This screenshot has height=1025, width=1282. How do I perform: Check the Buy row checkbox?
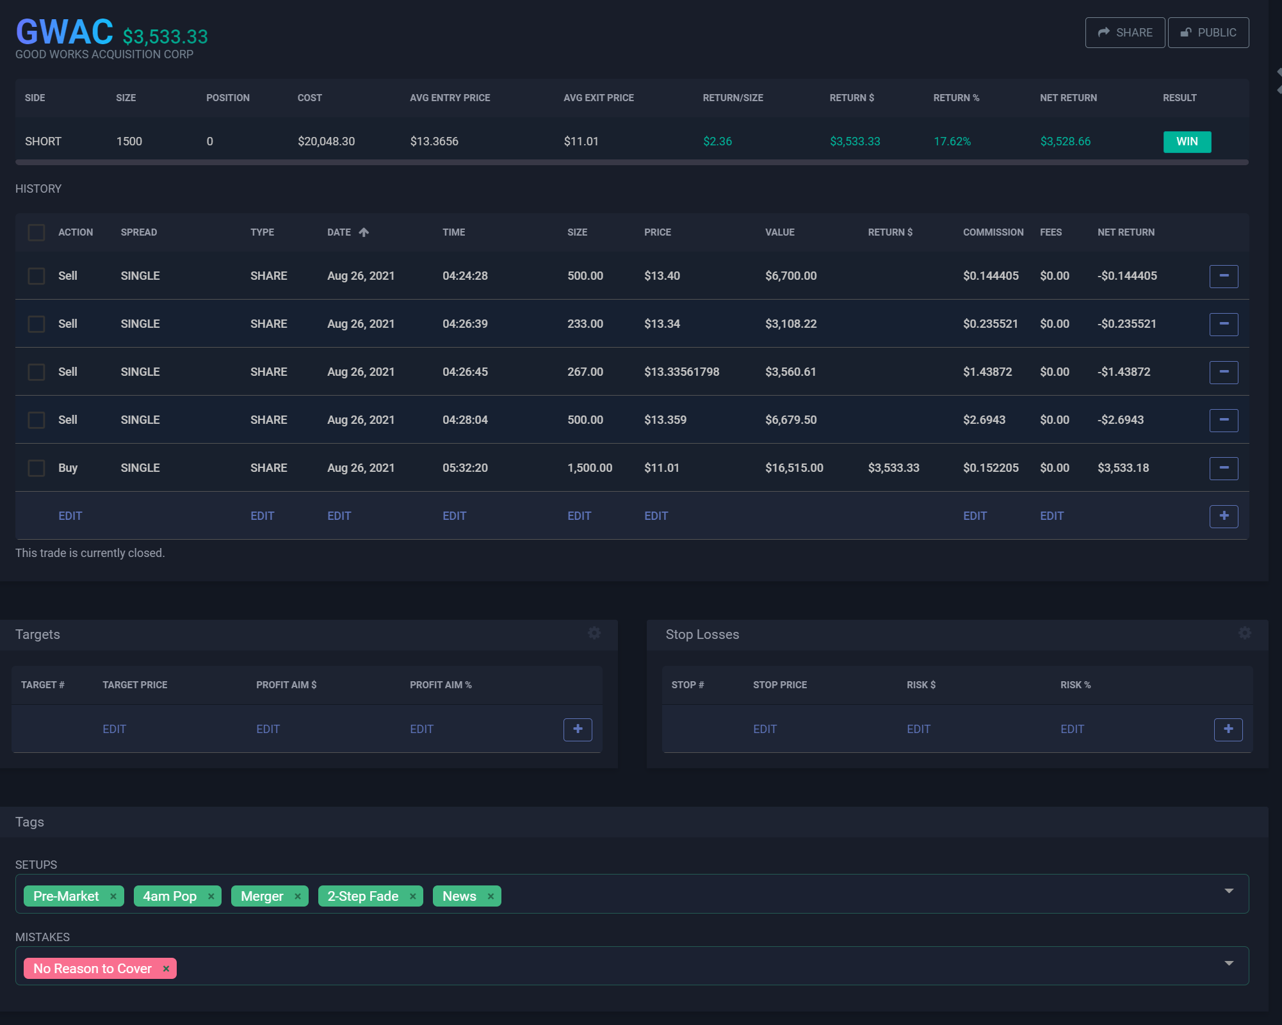click(37, 468)
